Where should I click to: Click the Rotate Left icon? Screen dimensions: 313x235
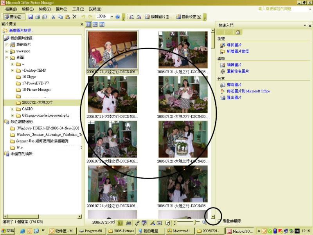(132, 17)
